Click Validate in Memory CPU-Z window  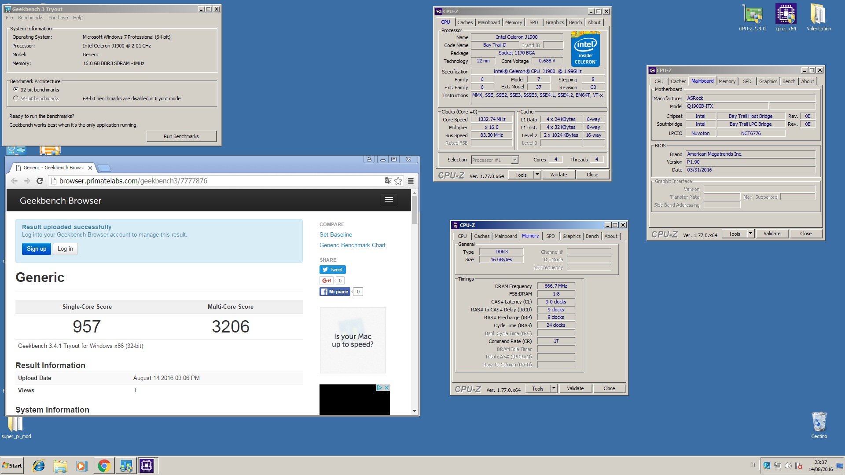tap(575, 388)
